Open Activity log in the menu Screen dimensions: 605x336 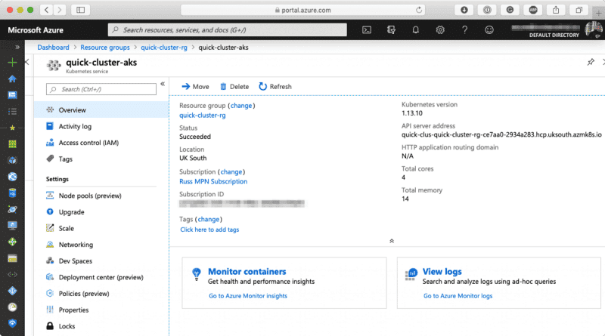click(75, 127)
